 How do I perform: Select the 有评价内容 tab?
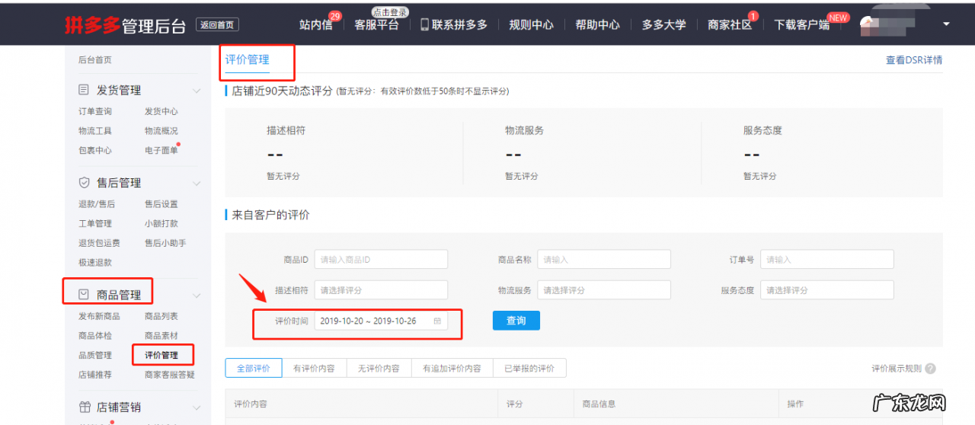314,368
